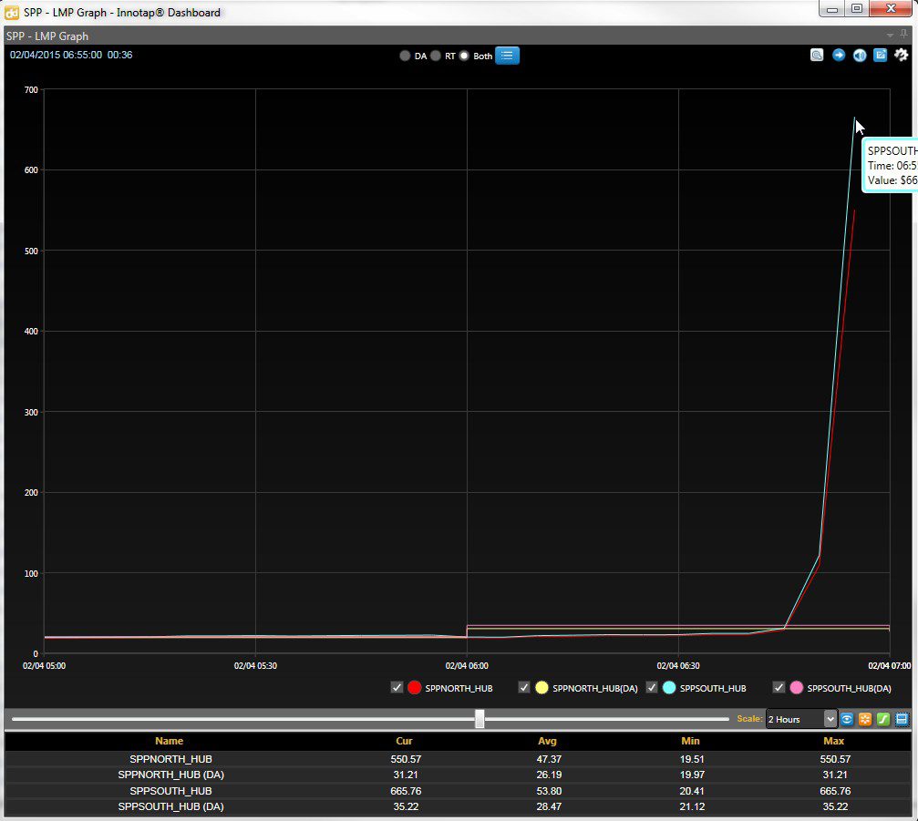Uncheck the SPPSOUTH_HUB series checkbox

point(652,688)
